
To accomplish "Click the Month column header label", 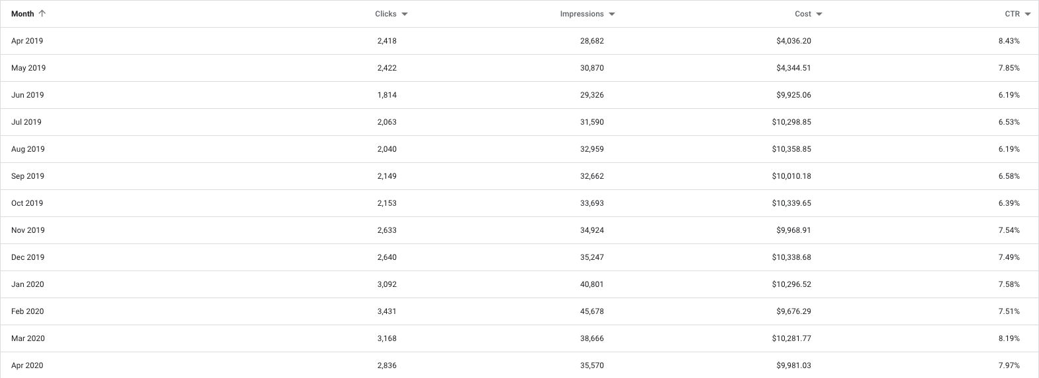I will pyautogui.click(x=22, y=14).
